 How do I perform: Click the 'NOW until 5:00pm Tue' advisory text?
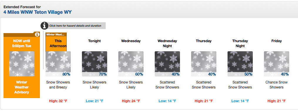tap(22, 43)
